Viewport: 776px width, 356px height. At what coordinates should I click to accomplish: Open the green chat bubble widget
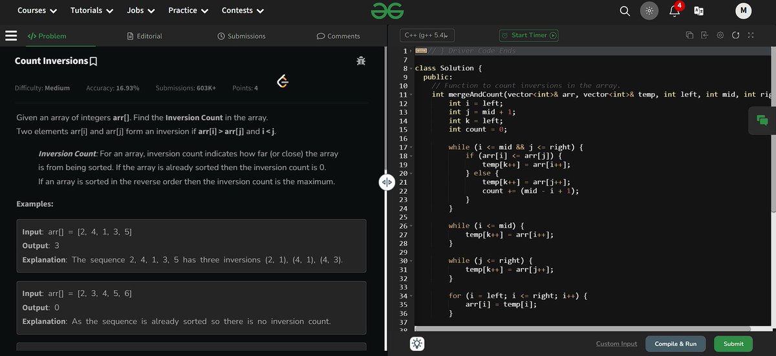pyautogui.click(x=762, y=120)
